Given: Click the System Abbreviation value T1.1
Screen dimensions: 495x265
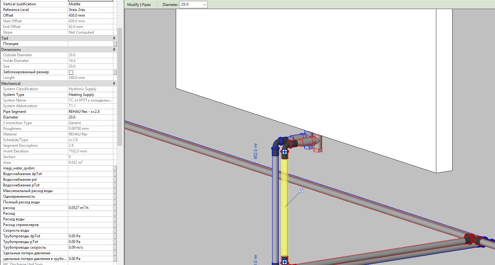Looking at the screenshot, I should click(90, 106).
